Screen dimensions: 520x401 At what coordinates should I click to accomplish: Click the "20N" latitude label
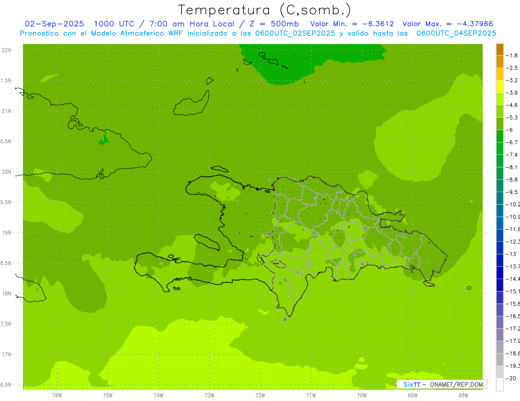pyautogui.click(x=6, y=172)
